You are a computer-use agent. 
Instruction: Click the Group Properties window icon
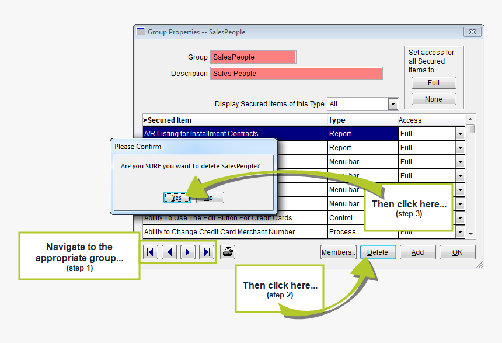[x=140, y=32]
